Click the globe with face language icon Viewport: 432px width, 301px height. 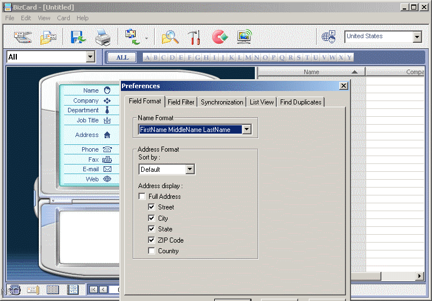click(328, 37)
